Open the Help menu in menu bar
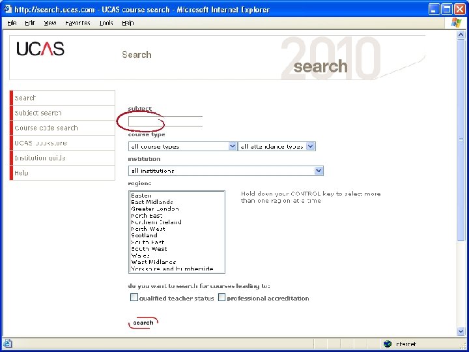 tap(128, 23)
